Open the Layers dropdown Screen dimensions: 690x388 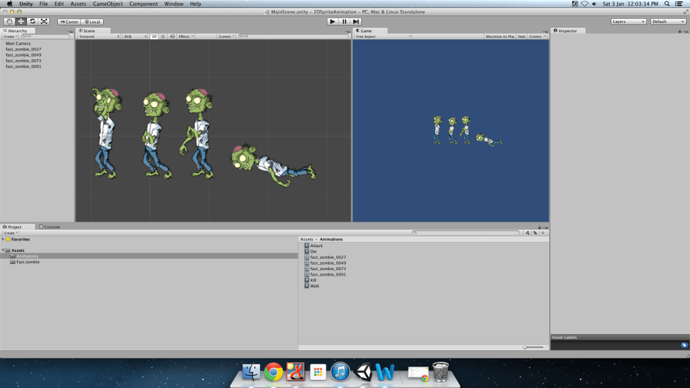tap(629, 22)
